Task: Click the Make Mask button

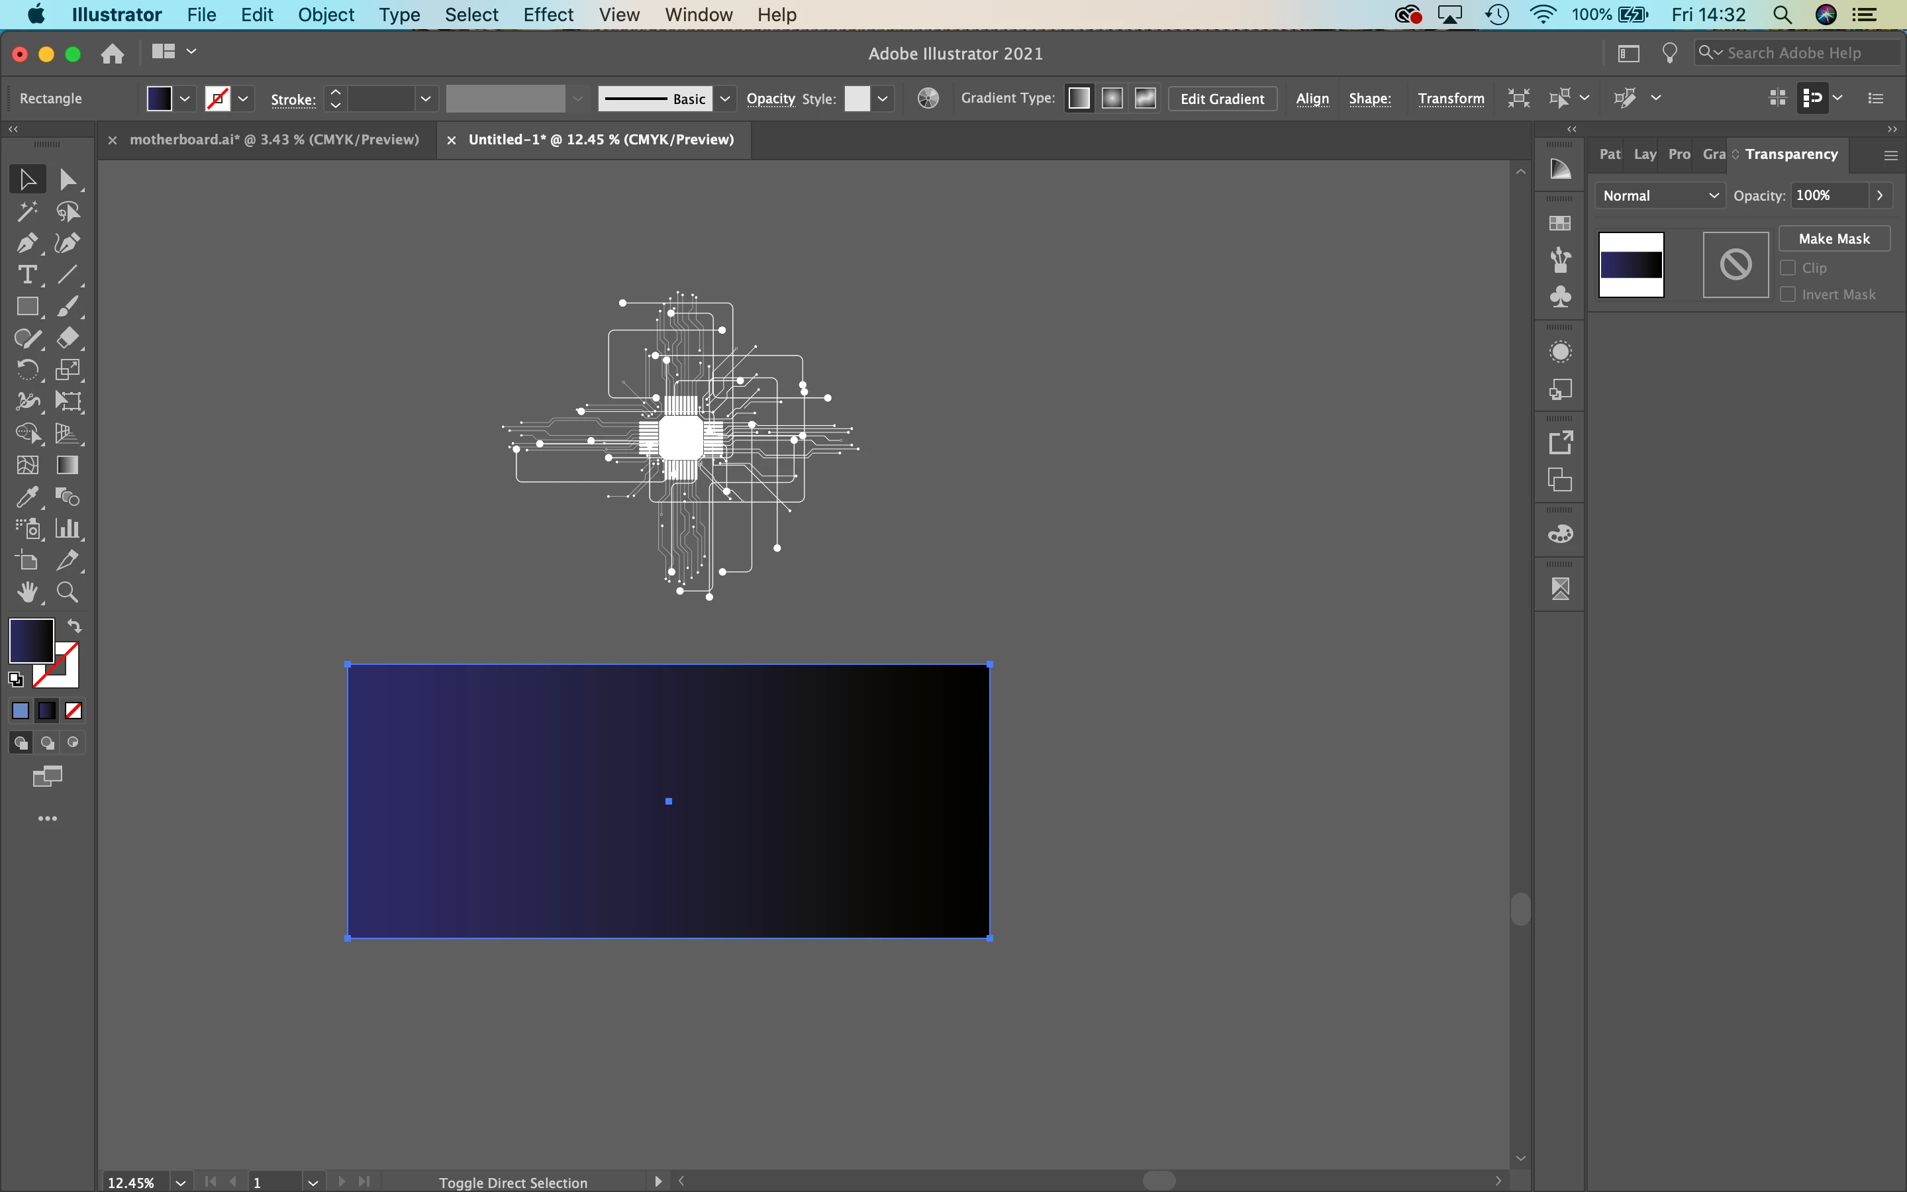Action: 1834,239
